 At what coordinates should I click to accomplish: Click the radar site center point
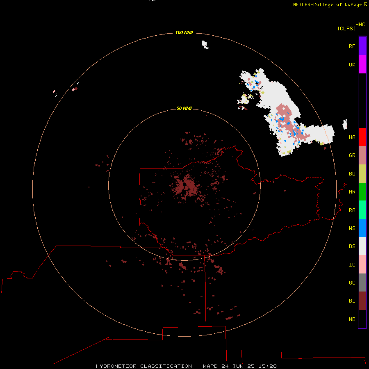click(185, 185)
